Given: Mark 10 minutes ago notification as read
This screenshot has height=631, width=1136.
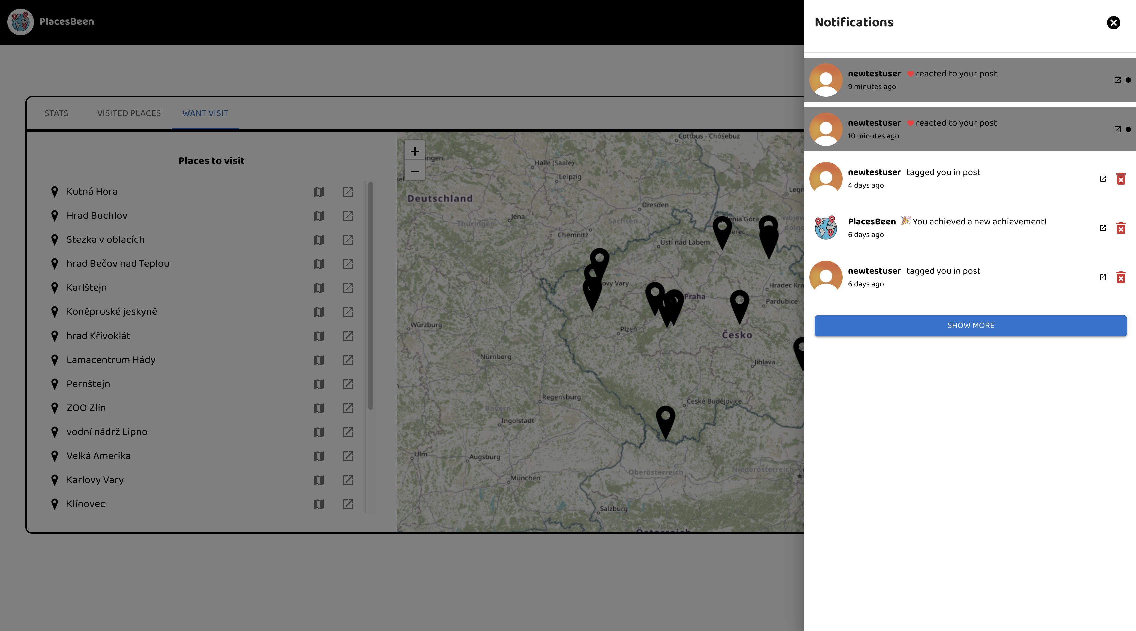Looking at the screenshot, I should coord(1128,129).
